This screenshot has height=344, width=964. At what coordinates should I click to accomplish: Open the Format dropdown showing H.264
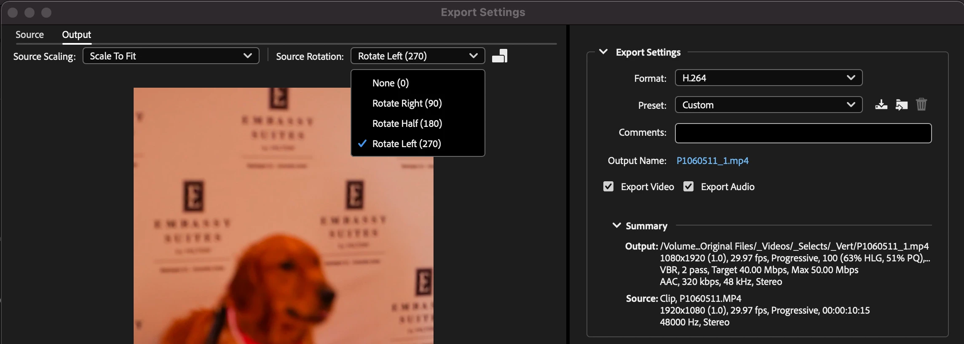[769, 78]
